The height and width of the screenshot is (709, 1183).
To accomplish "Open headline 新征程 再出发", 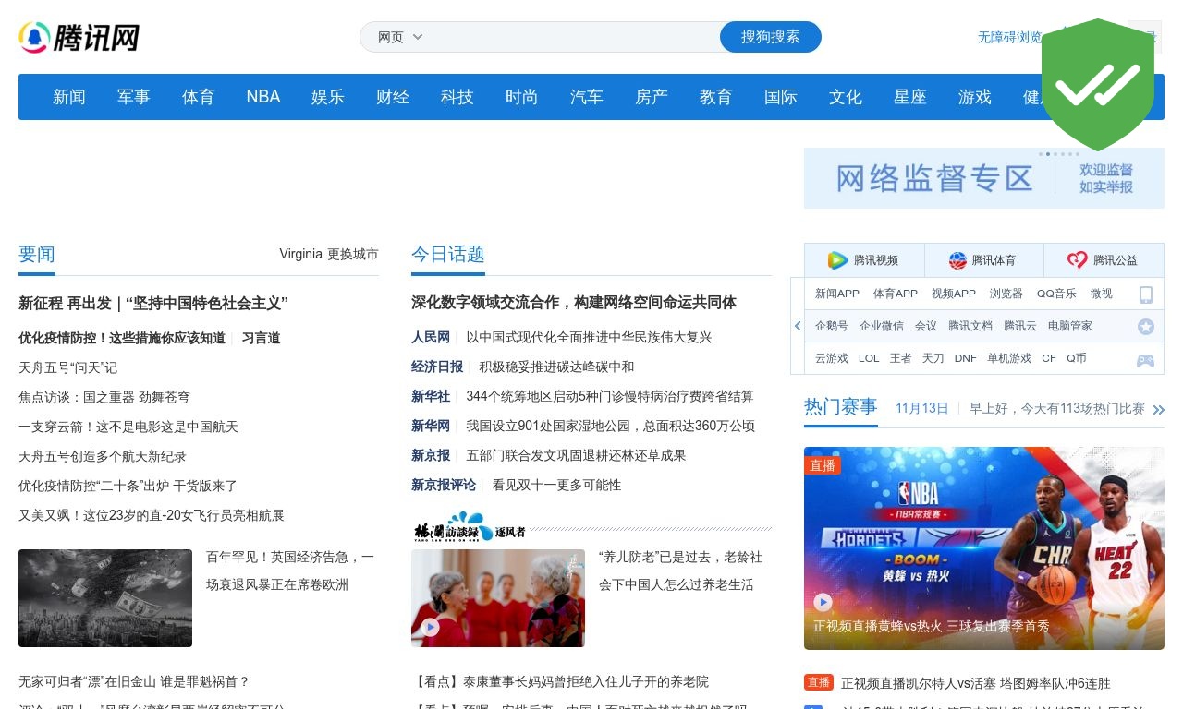I will [153, 303].
